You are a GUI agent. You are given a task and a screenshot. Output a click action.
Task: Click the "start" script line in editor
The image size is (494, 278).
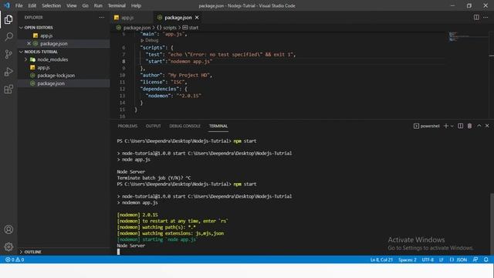click(178, 62)
